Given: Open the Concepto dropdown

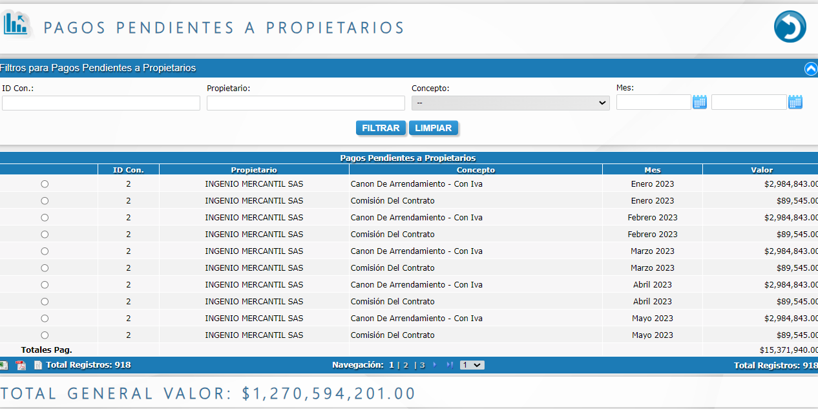Looking at the screenshot, I should click(510, 103).
